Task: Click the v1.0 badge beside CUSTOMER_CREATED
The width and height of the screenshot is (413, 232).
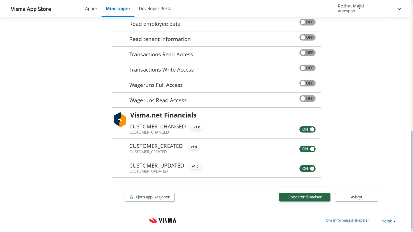Action: click(x=194, y=147)
